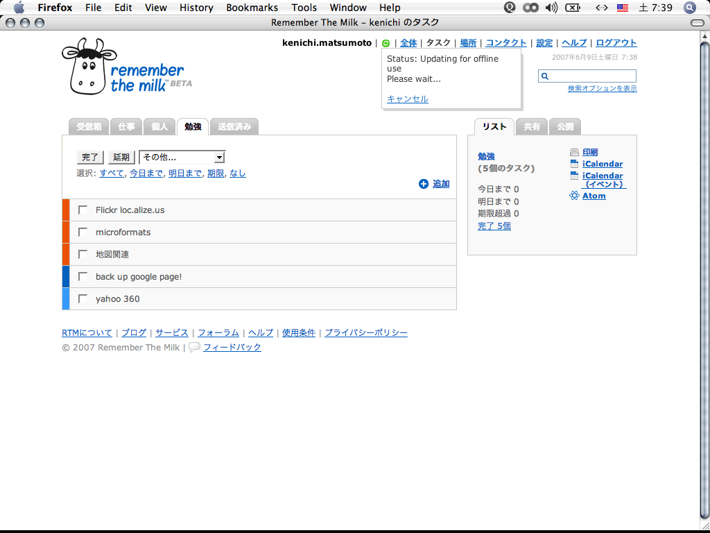
Task: Open the Bookmarks menu
Action: coord(252,8)
